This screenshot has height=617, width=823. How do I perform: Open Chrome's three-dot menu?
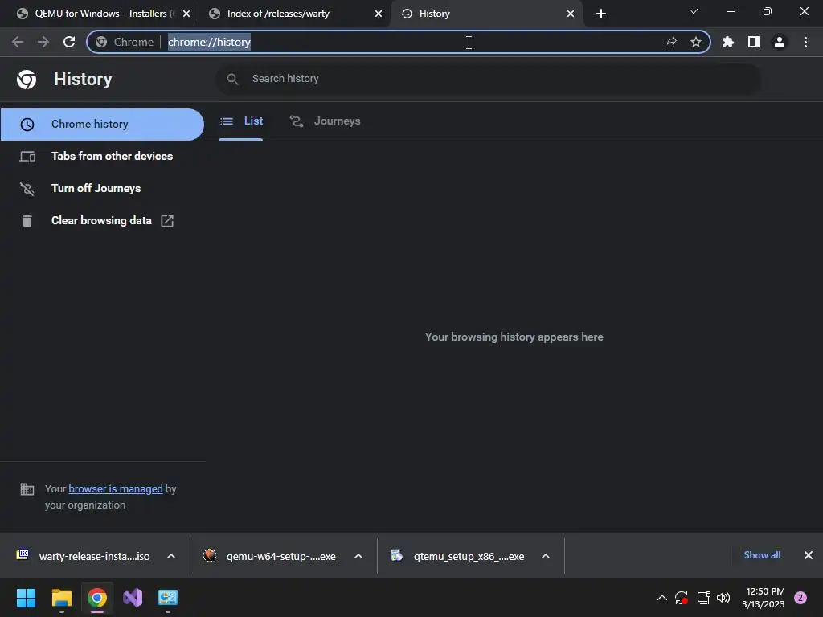pos(805,42)
